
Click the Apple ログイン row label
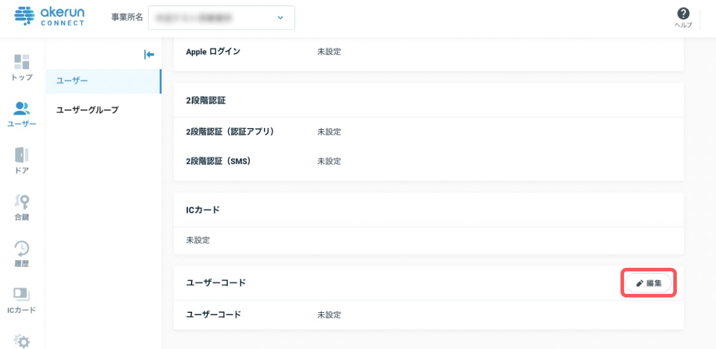tap(213, 52)
